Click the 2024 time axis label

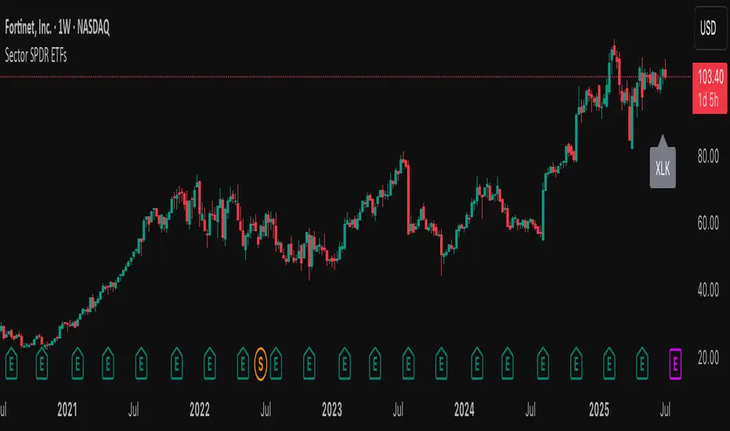click(464, 410)
